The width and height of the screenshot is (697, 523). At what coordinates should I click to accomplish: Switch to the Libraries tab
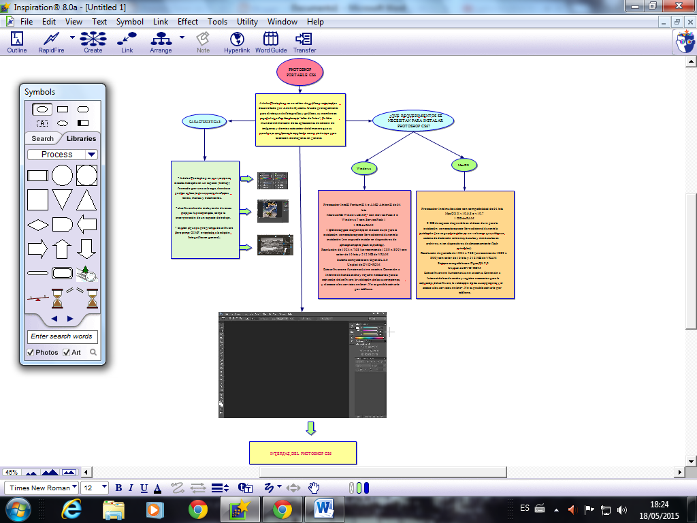81,139
